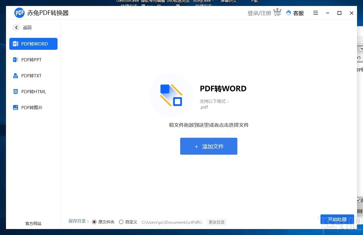363x235 pixels.
Task: Click the large PDF转WORD conversion icon
Action: coord(171,95)
